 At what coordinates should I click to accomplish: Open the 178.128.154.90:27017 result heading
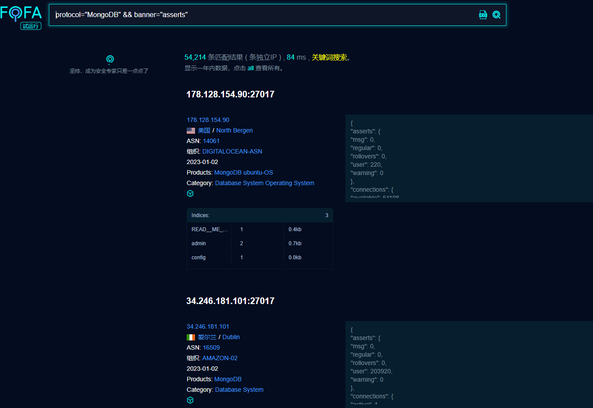(x=231, y=94)
